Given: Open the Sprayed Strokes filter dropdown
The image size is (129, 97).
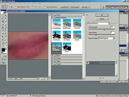Looking at the screenshot, I should pyautogui.click(x=109, y=23).
